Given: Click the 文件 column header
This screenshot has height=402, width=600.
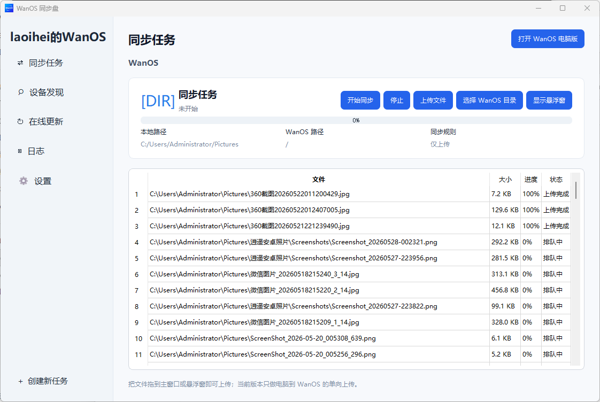Looking at the screenshot, I should 318,180.
